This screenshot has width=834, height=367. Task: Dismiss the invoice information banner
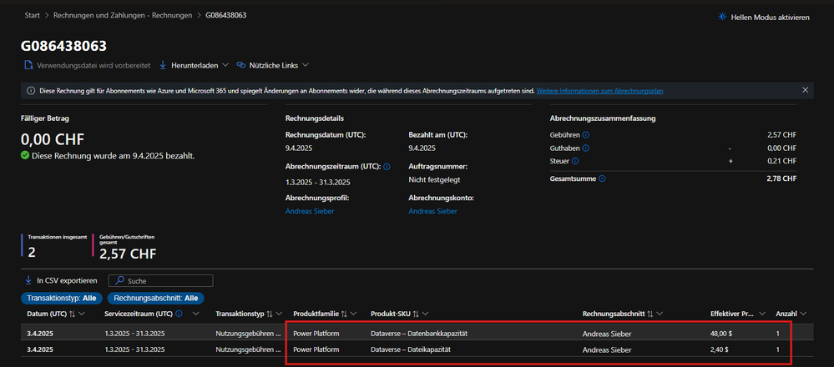(x=805, y=90)
